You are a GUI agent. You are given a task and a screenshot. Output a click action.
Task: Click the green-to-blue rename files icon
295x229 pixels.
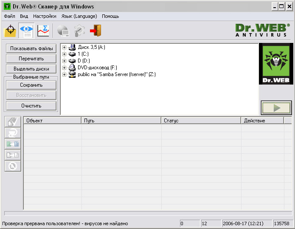pos(13,144)
